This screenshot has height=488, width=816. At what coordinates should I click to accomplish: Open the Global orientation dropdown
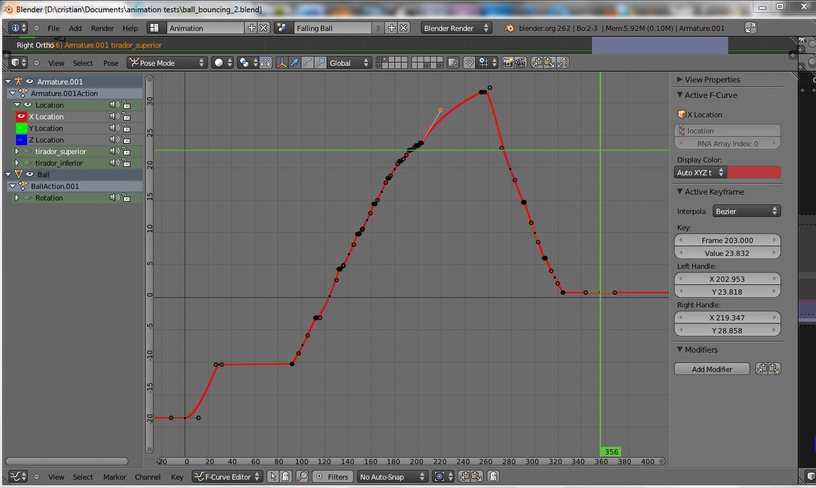pyautogui.click(x=349, y=63)
